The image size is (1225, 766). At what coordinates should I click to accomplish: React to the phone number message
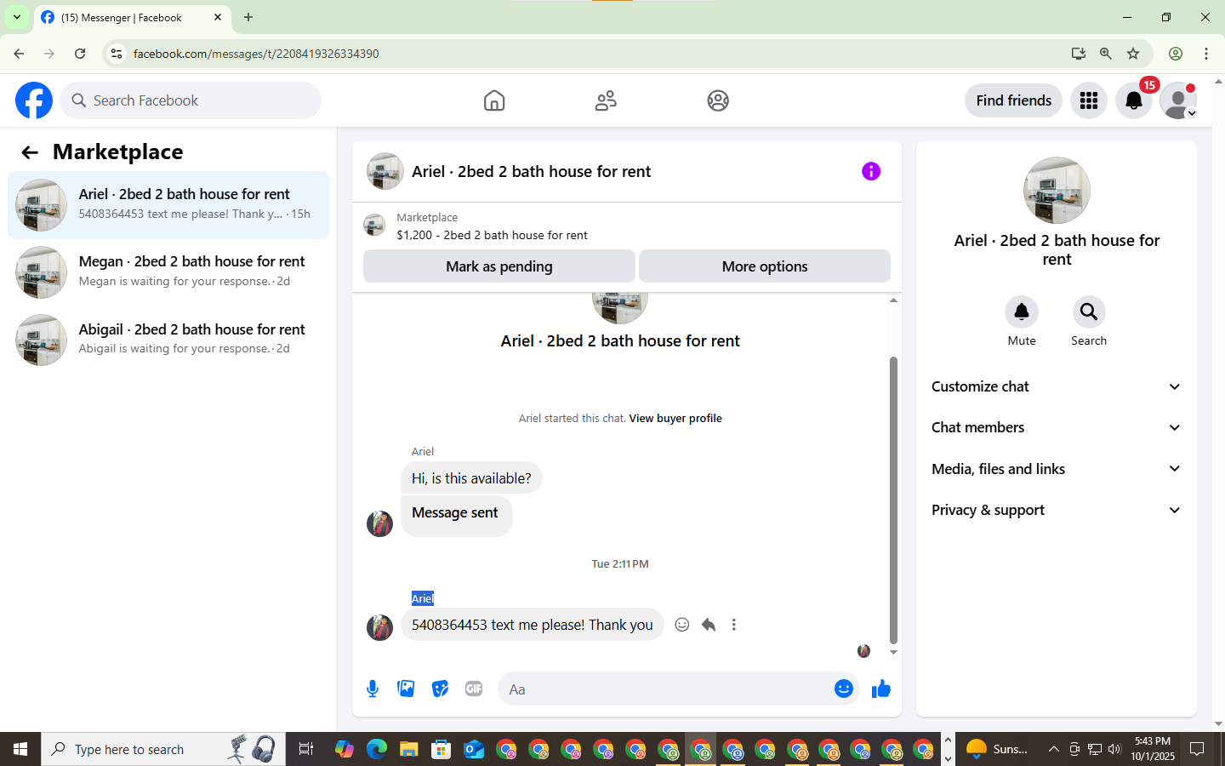(x=682, y=625)
